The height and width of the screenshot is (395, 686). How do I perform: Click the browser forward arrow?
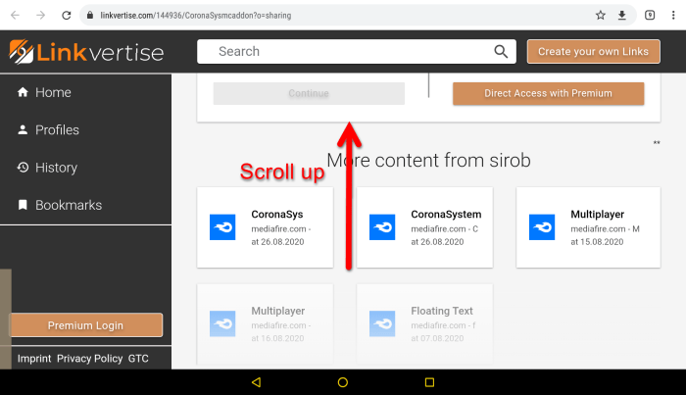pos(41,16)
